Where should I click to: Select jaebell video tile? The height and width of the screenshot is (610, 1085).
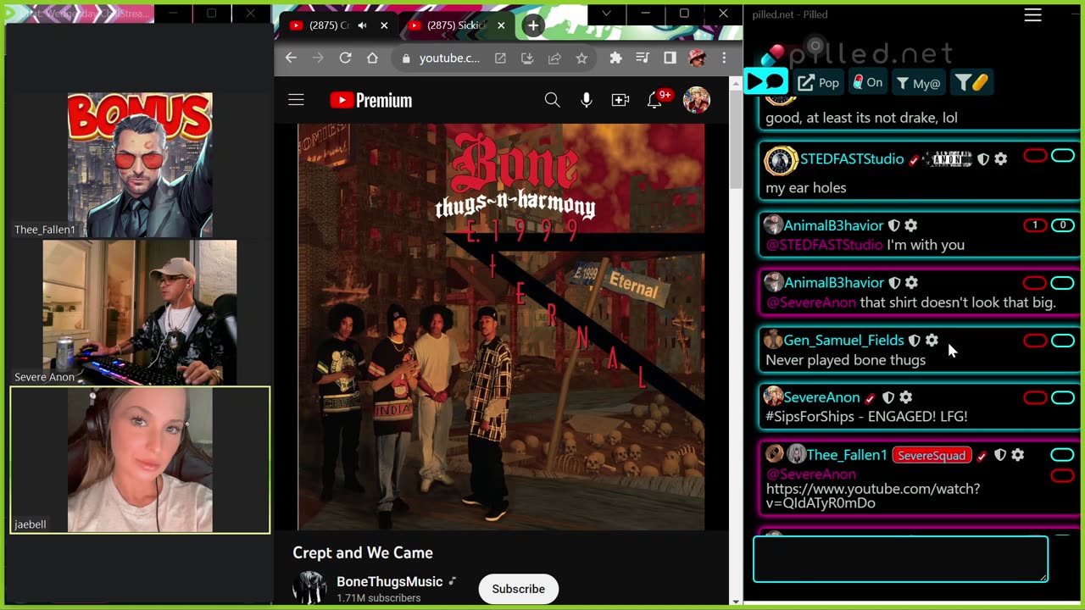click(140, 460)
